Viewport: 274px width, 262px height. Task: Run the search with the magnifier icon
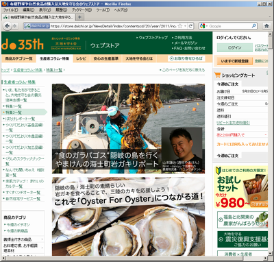254,26
